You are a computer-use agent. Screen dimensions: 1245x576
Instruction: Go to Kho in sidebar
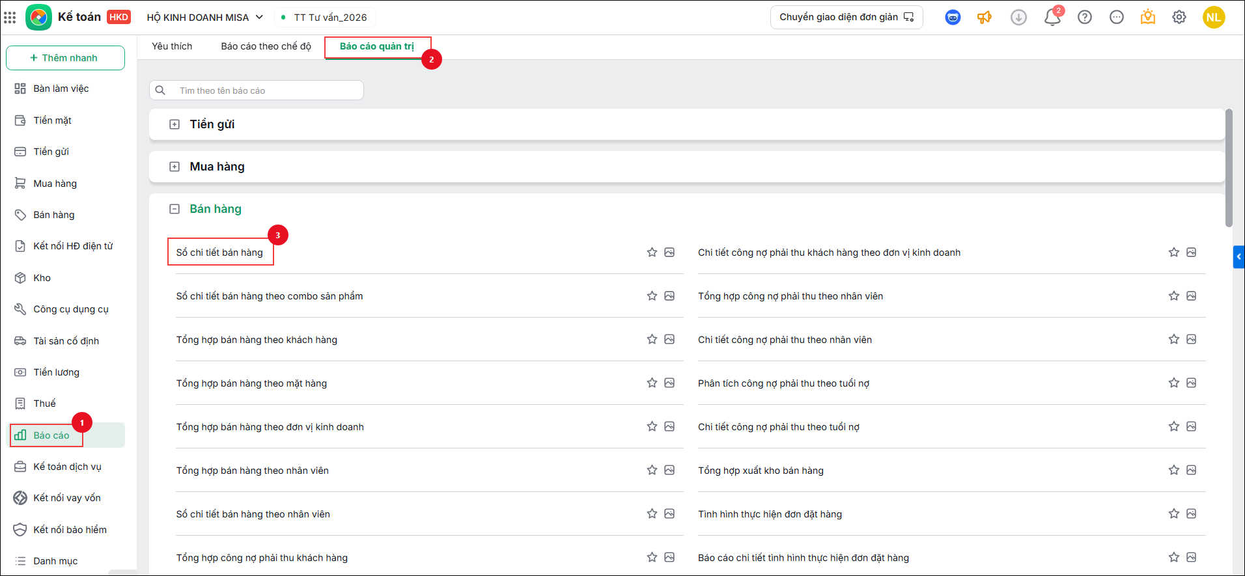pyautogui.click(x=65, y=278)
